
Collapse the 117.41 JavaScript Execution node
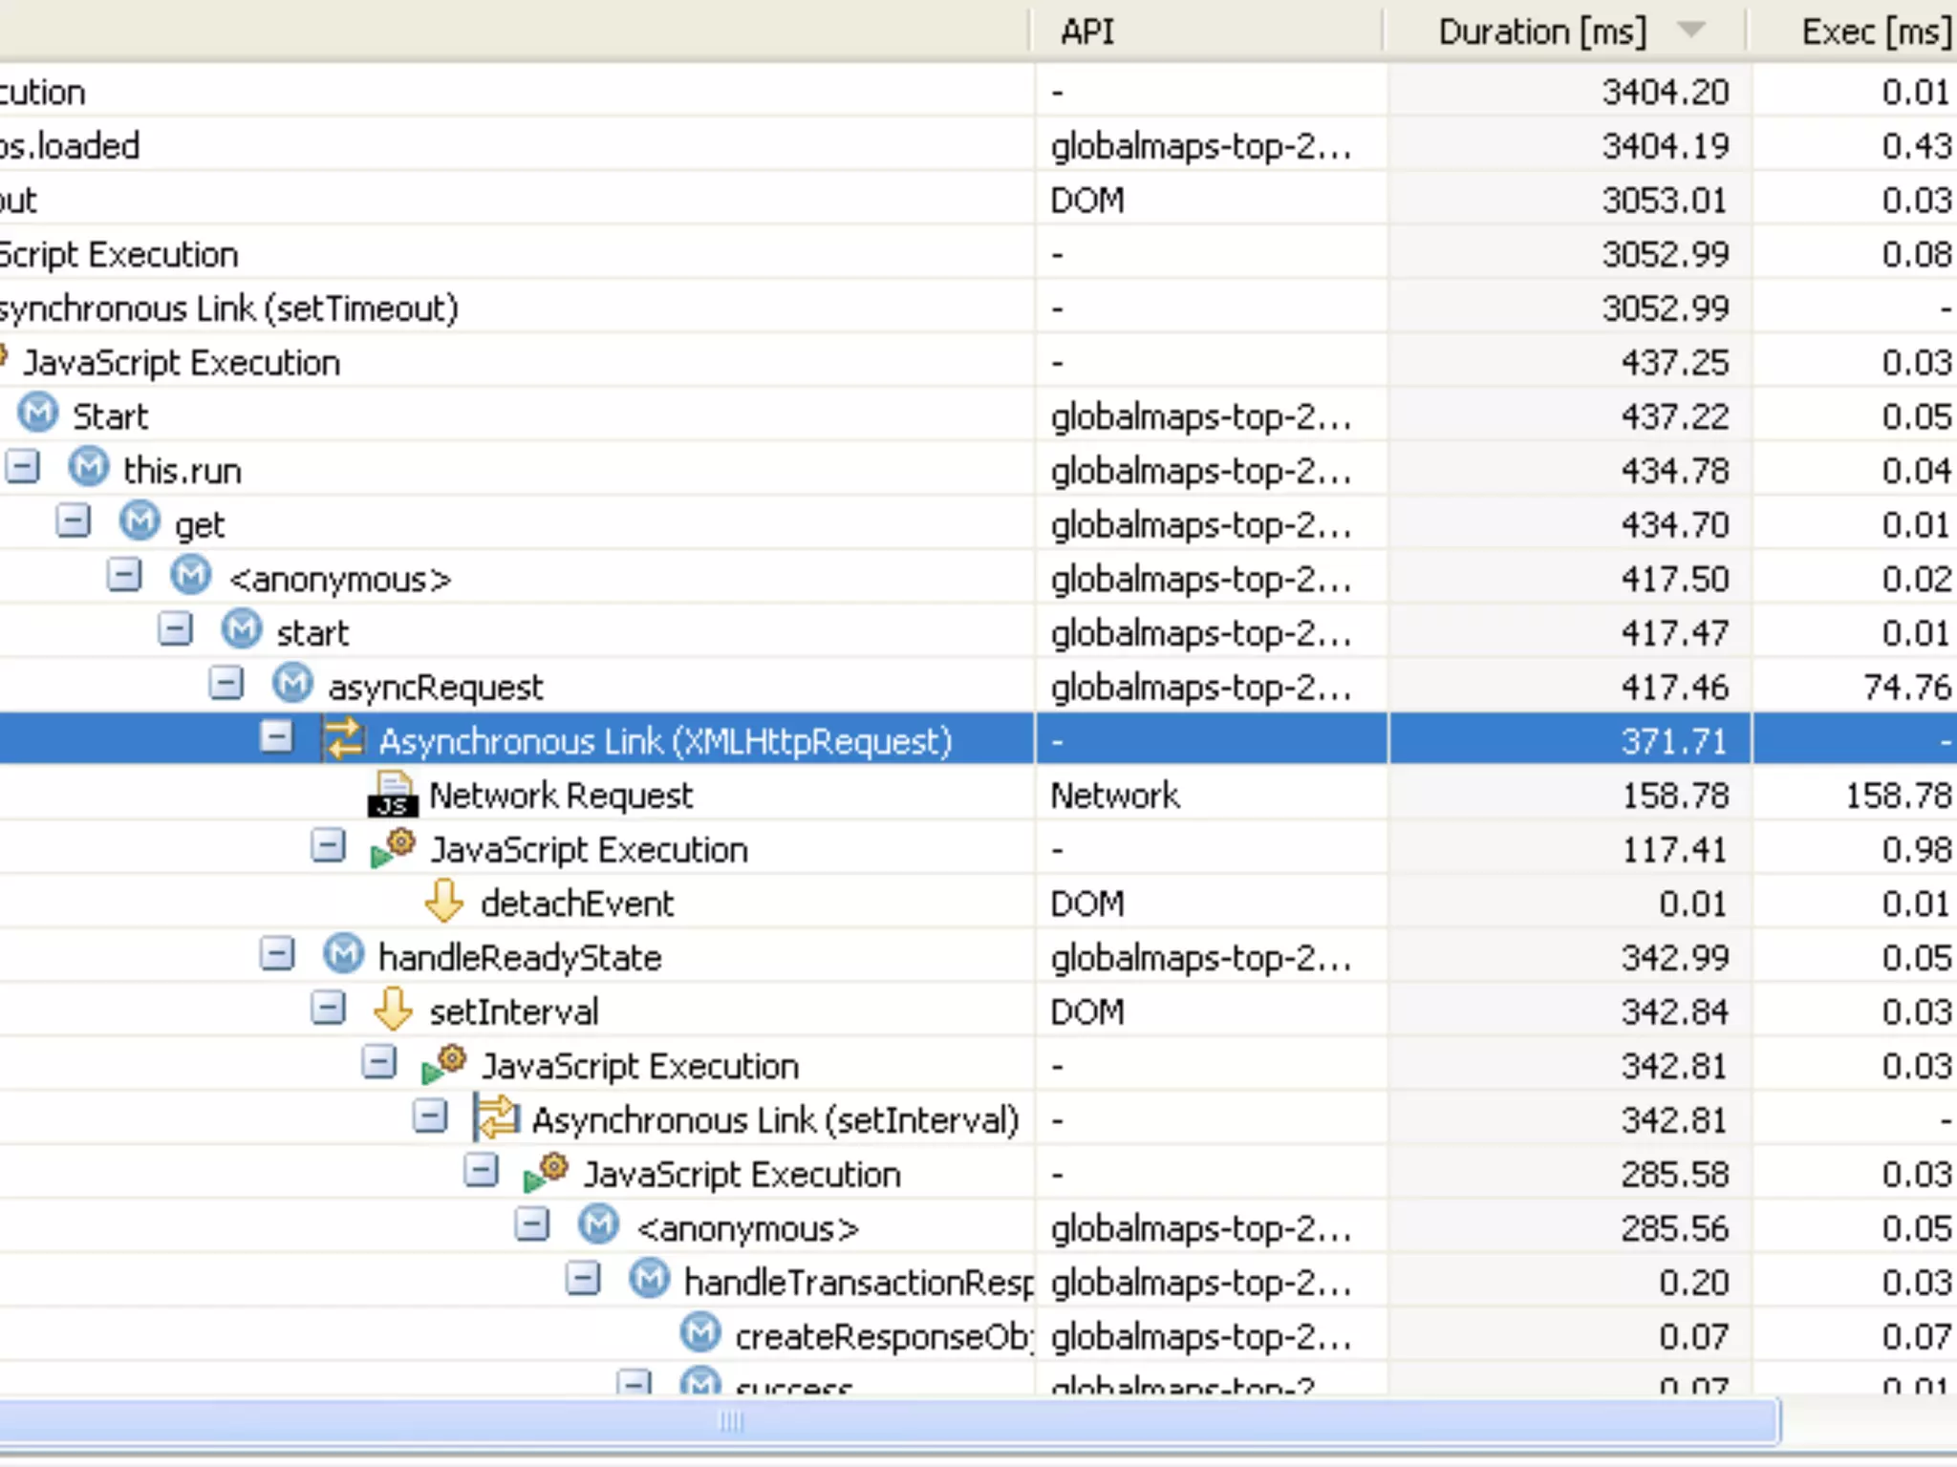pyautogui.click(x=328, y=845)
